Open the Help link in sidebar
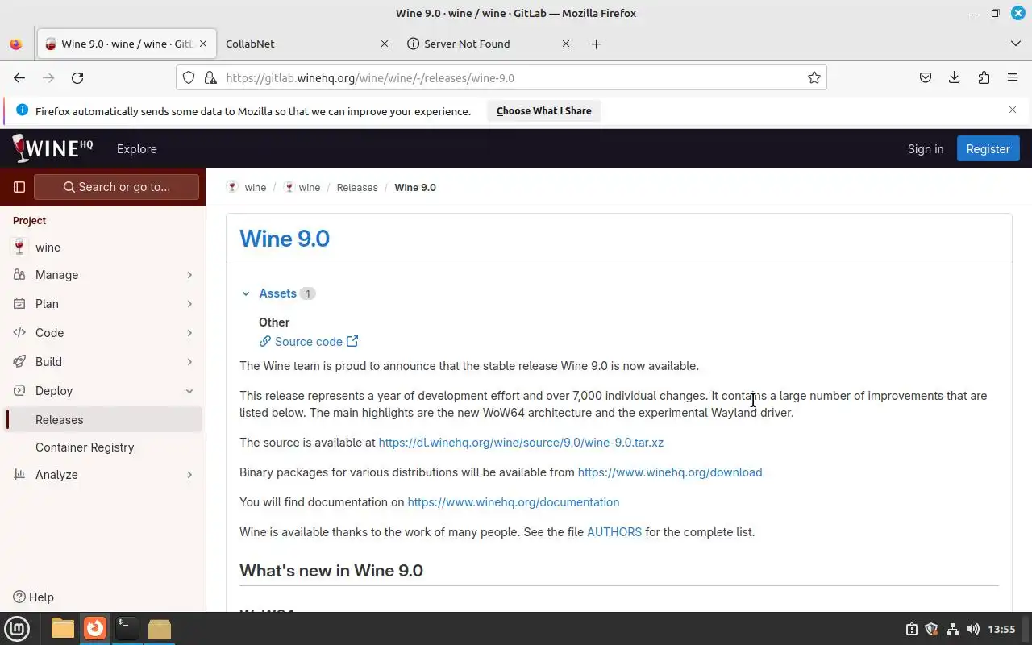Image resolution: width=1032 pixels, height=645 pixels. click(34, 597)
